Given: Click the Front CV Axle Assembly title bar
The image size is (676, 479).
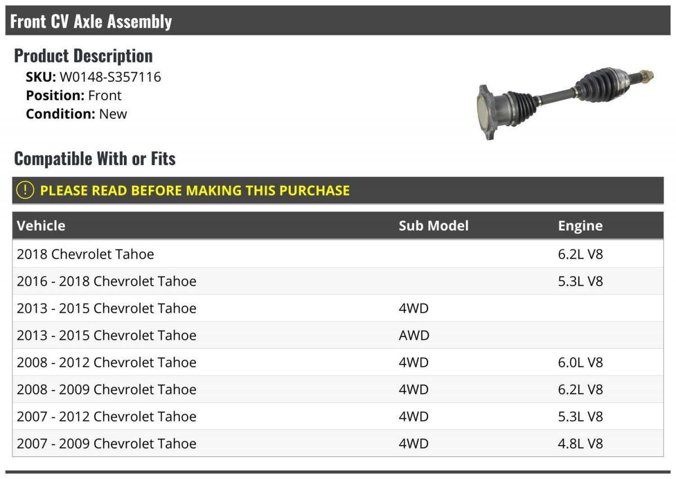Looking at the screenshot, I should tap(338, 21).
